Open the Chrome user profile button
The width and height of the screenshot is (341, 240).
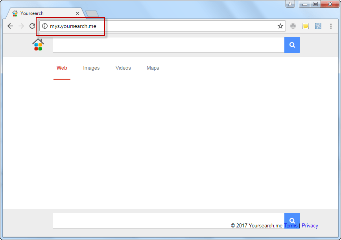tap(290, 4)
